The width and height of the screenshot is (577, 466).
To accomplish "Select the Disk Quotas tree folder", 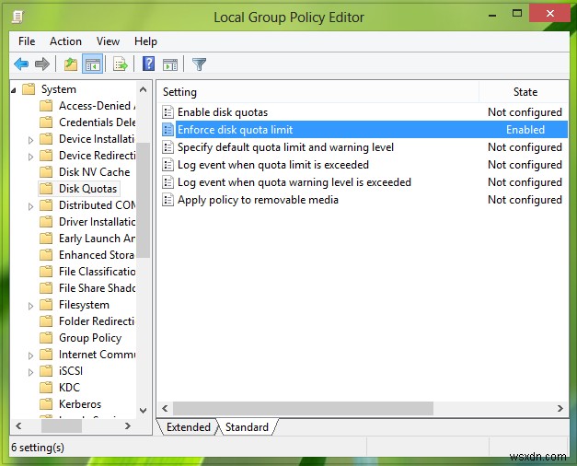I will 88,189.
